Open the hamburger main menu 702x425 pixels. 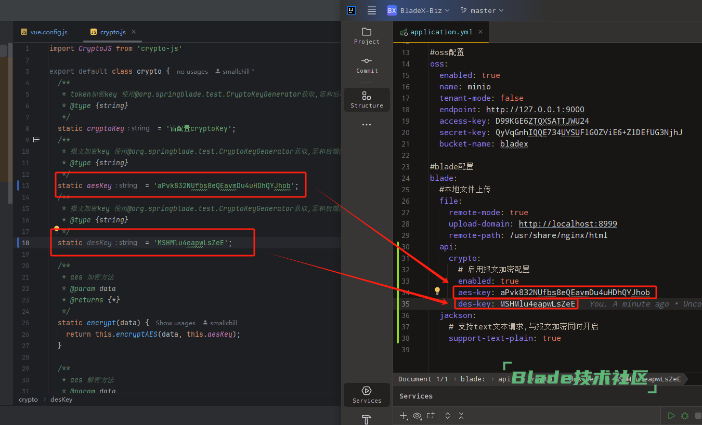pos(372,10)
